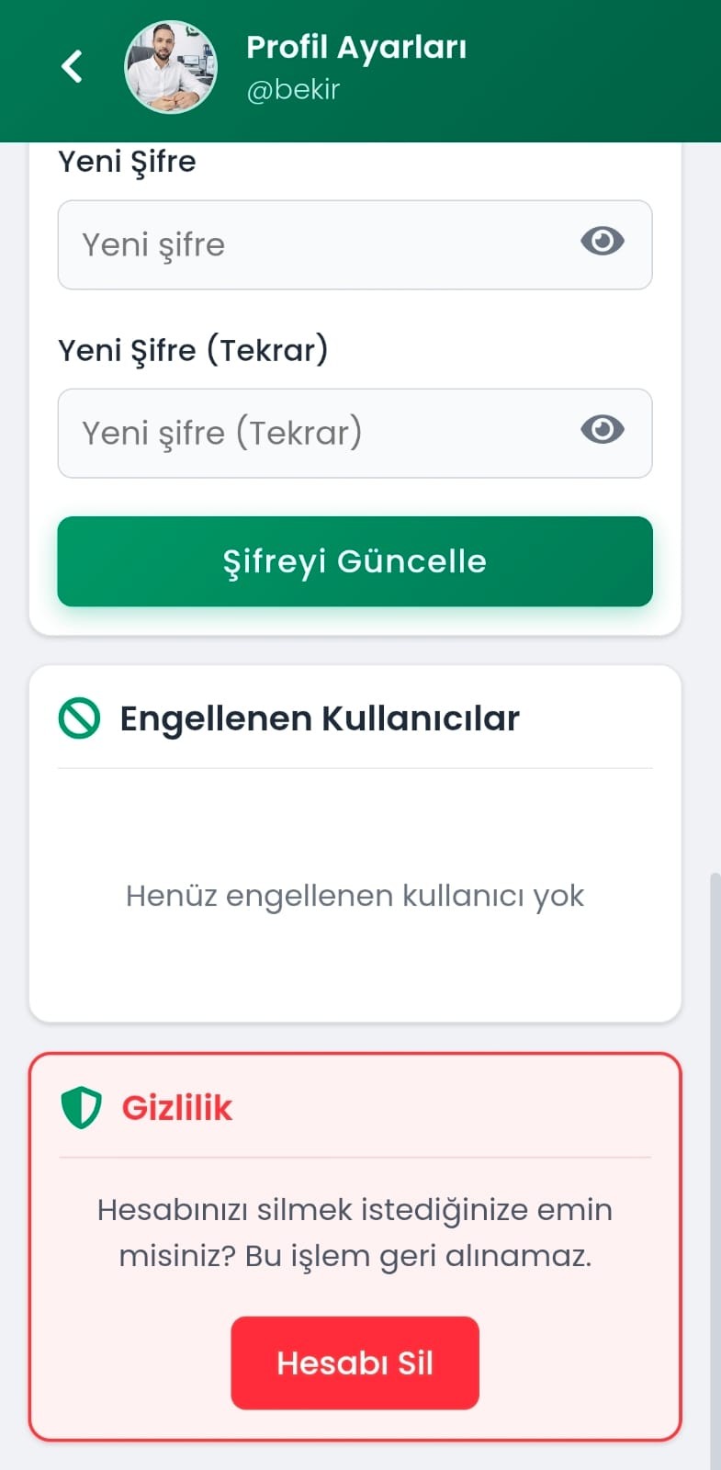Toggle visibility for Yeni şifre (Tekrar)
721x1470 pixels.
tap(603, 430)
